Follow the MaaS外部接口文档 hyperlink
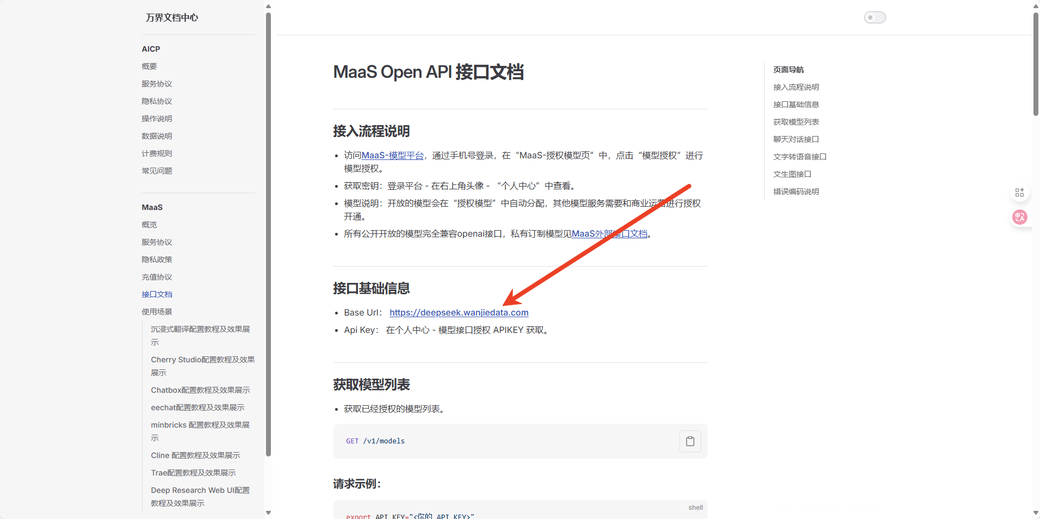Image resolution: width=1040 pixels, height=519 pixels. click(609, 234)
